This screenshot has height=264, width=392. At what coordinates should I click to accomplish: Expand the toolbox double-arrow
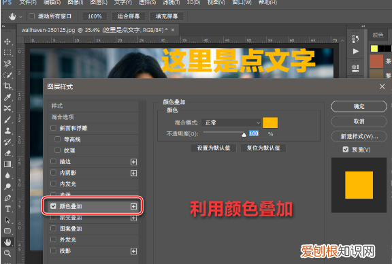click(3, 26)
